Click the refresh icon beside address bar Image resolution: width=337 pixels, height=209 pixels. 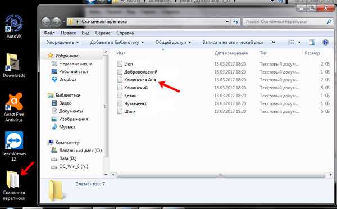(x=236, y=22)
